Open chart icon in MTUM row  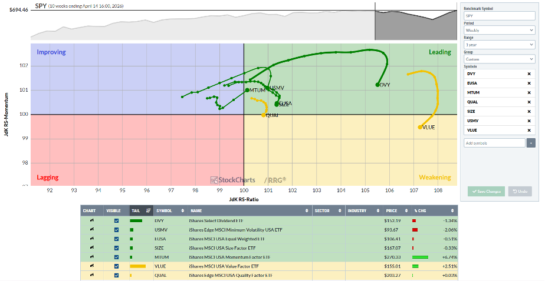coord(92,257)
